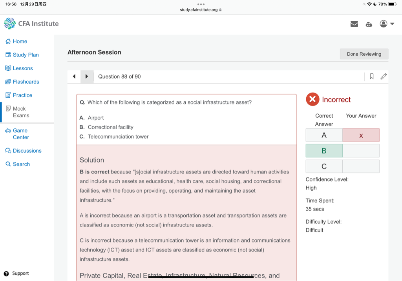Click the empty your-answer cell for C
The image size is (402, 281).
click(361, 166)
